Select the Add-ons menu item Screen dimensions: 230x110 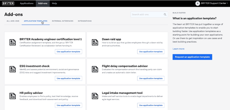click(x=43, y=3)
